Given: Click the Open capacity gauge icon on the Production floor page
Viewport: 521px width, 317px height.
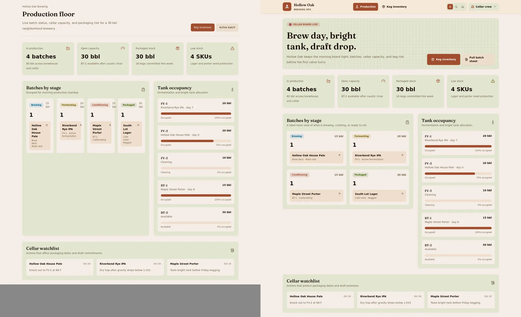Looking at the screenshot, I should pyautogui.click(x=123, y=48).
